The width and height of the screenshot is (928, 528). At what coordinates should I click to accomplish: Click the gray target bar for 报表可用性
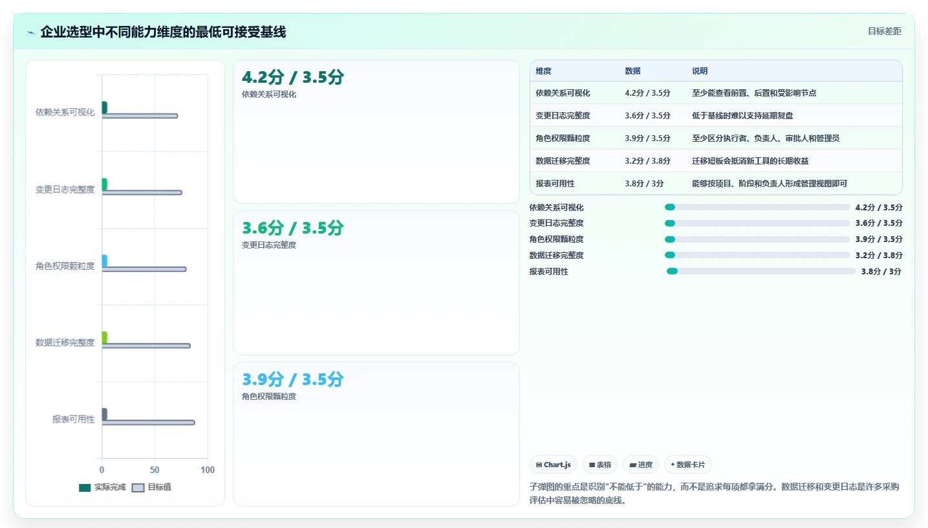point(148,423)
